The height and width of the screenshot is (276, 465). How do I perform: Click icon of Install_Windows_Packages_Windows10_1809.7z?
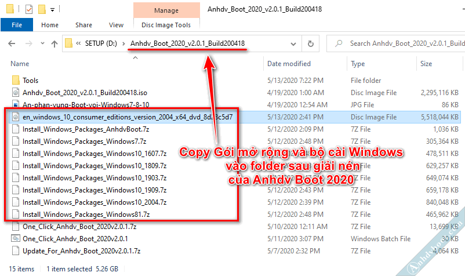pos(16,165)
